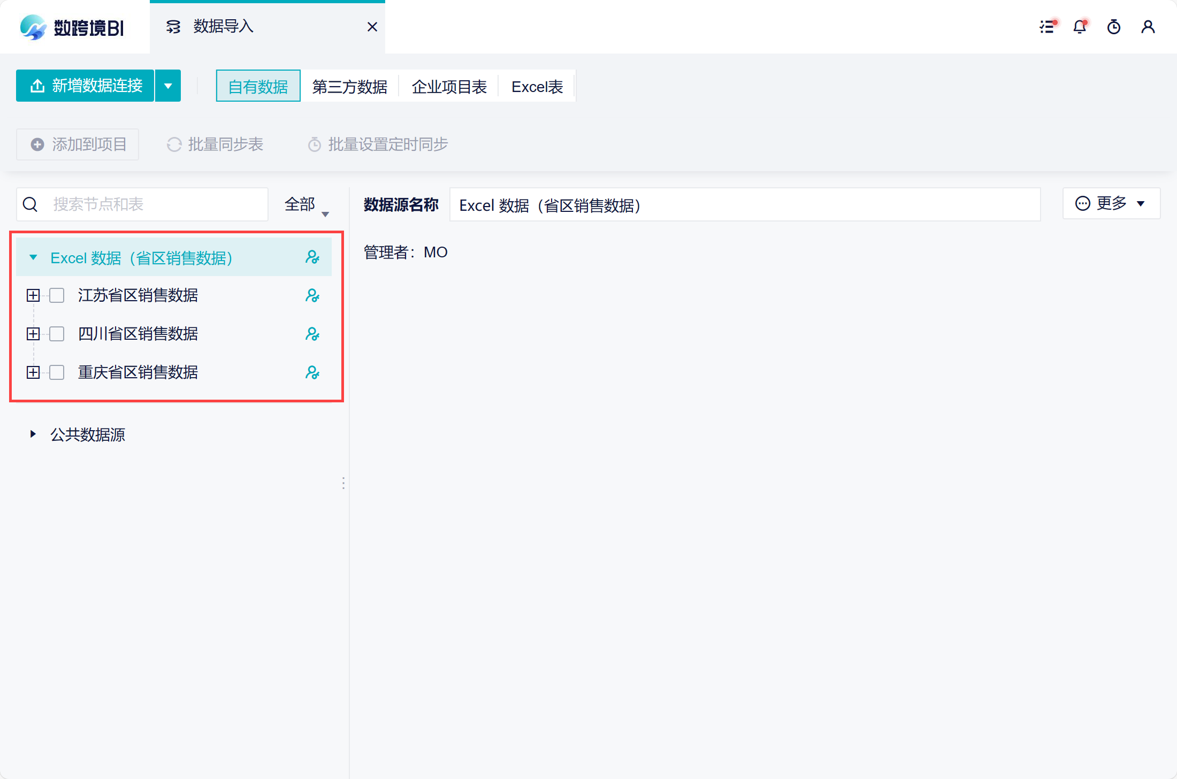
Task: Expand the 江苏省区销售数据 tree node
Action: tap(33, 295)
